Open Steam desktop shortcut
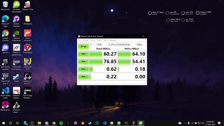 (x=16, y=78)
